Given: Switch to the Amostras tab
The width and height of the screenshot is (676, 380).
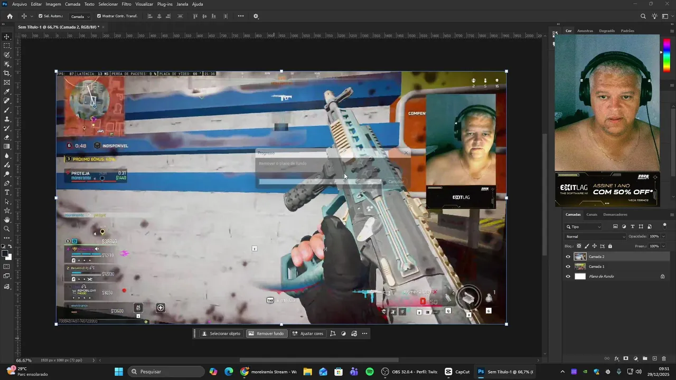Looking at the screenshot, I should tap(585, 31).
